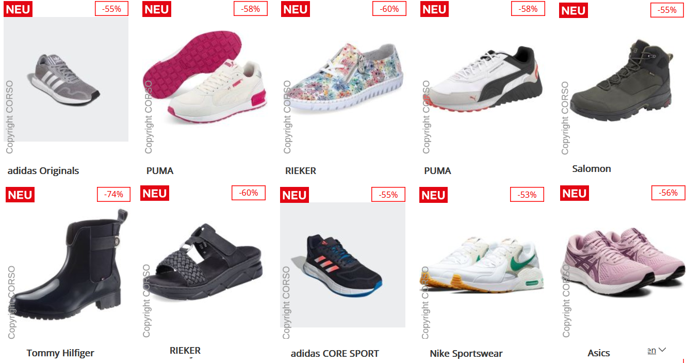Click the -53% discount label
The height and width of the screenshot is (363, 687).
(x=527, y=195)
